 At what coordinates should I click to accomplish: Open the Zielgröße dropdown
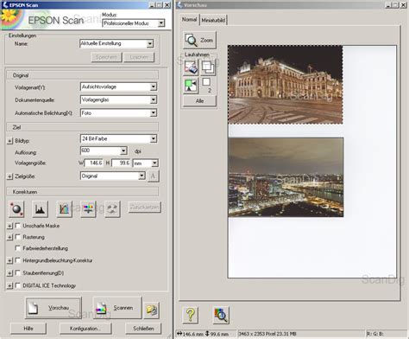point(142,176)
